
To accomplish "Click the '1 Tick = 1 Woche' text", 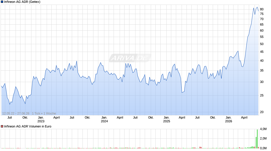I will pos(44,113).
